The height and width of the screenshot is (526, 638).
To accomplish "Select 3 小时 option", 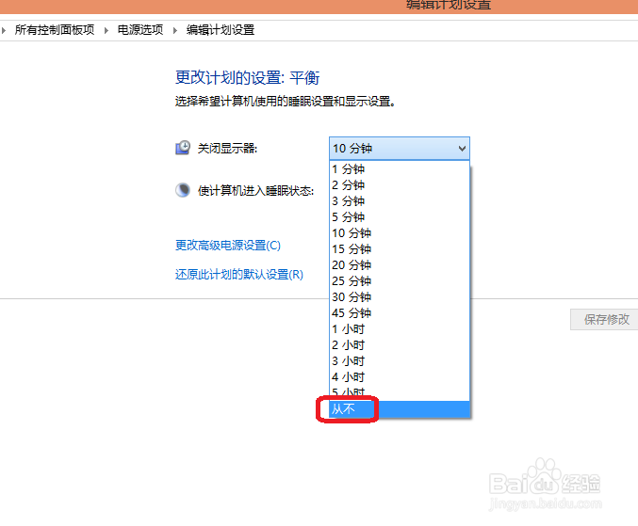I will click(x=400, y=360).
